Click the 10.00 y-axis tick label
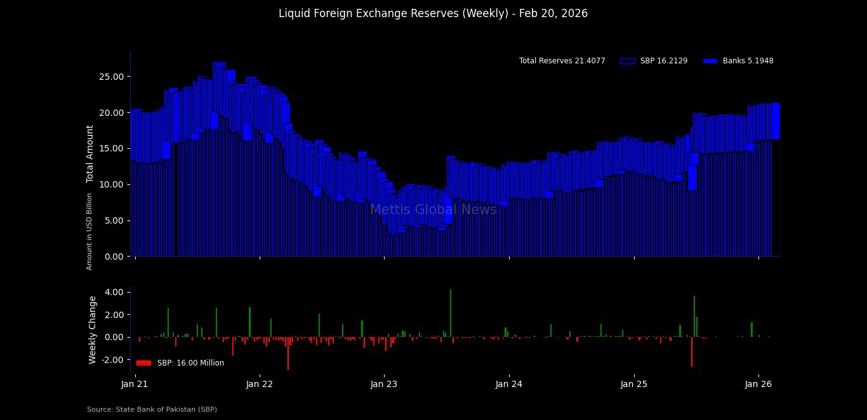Viewport: 867px width, 420px height. [x=112, y=184]
